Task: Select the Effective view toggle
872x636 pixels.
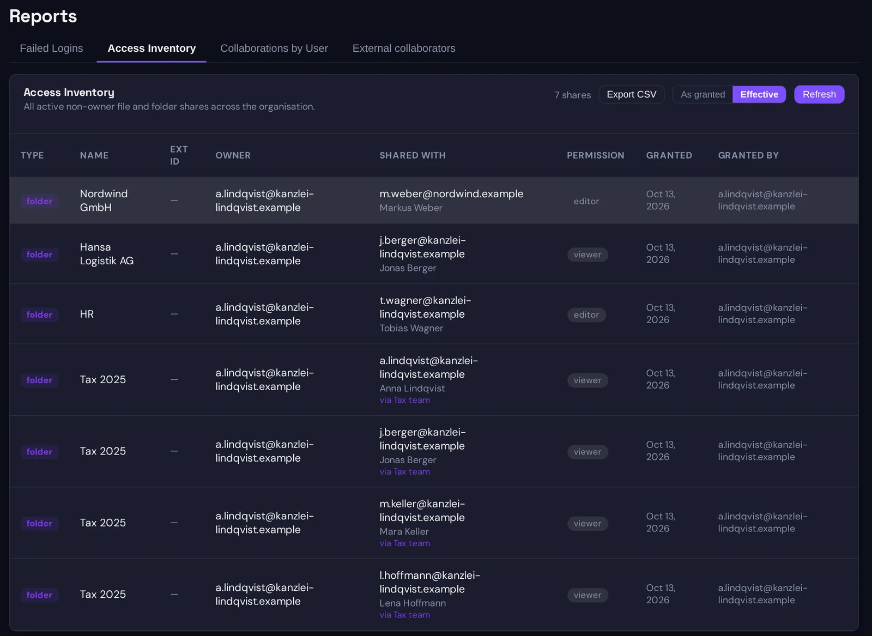Action: (x=759, y=94)
